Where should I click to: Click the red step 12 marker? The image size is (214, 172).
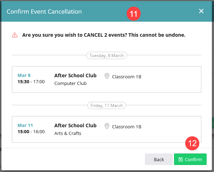point(192,143)
